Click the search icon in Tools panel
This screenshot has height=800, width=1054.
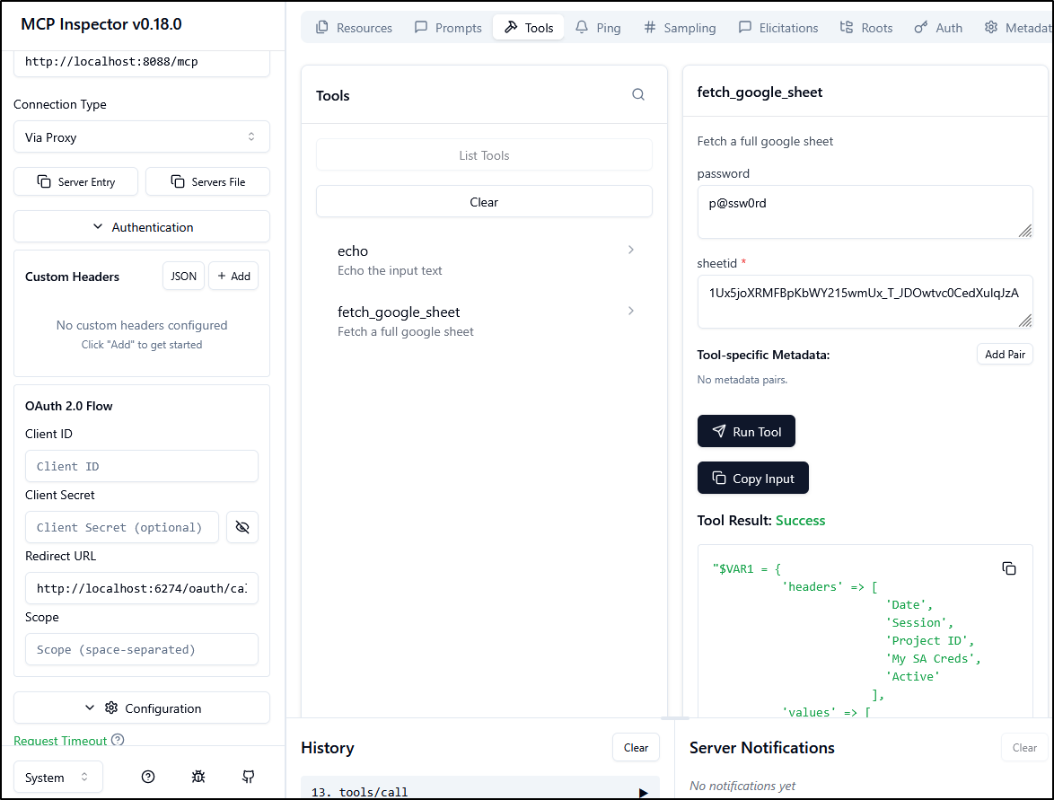(x=638, y=95)
